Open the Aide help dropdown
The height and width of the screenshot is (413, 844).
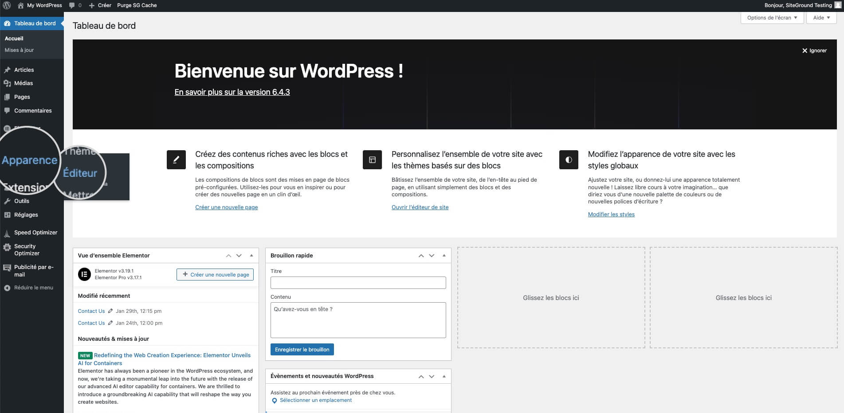click(x=821, y=18)
